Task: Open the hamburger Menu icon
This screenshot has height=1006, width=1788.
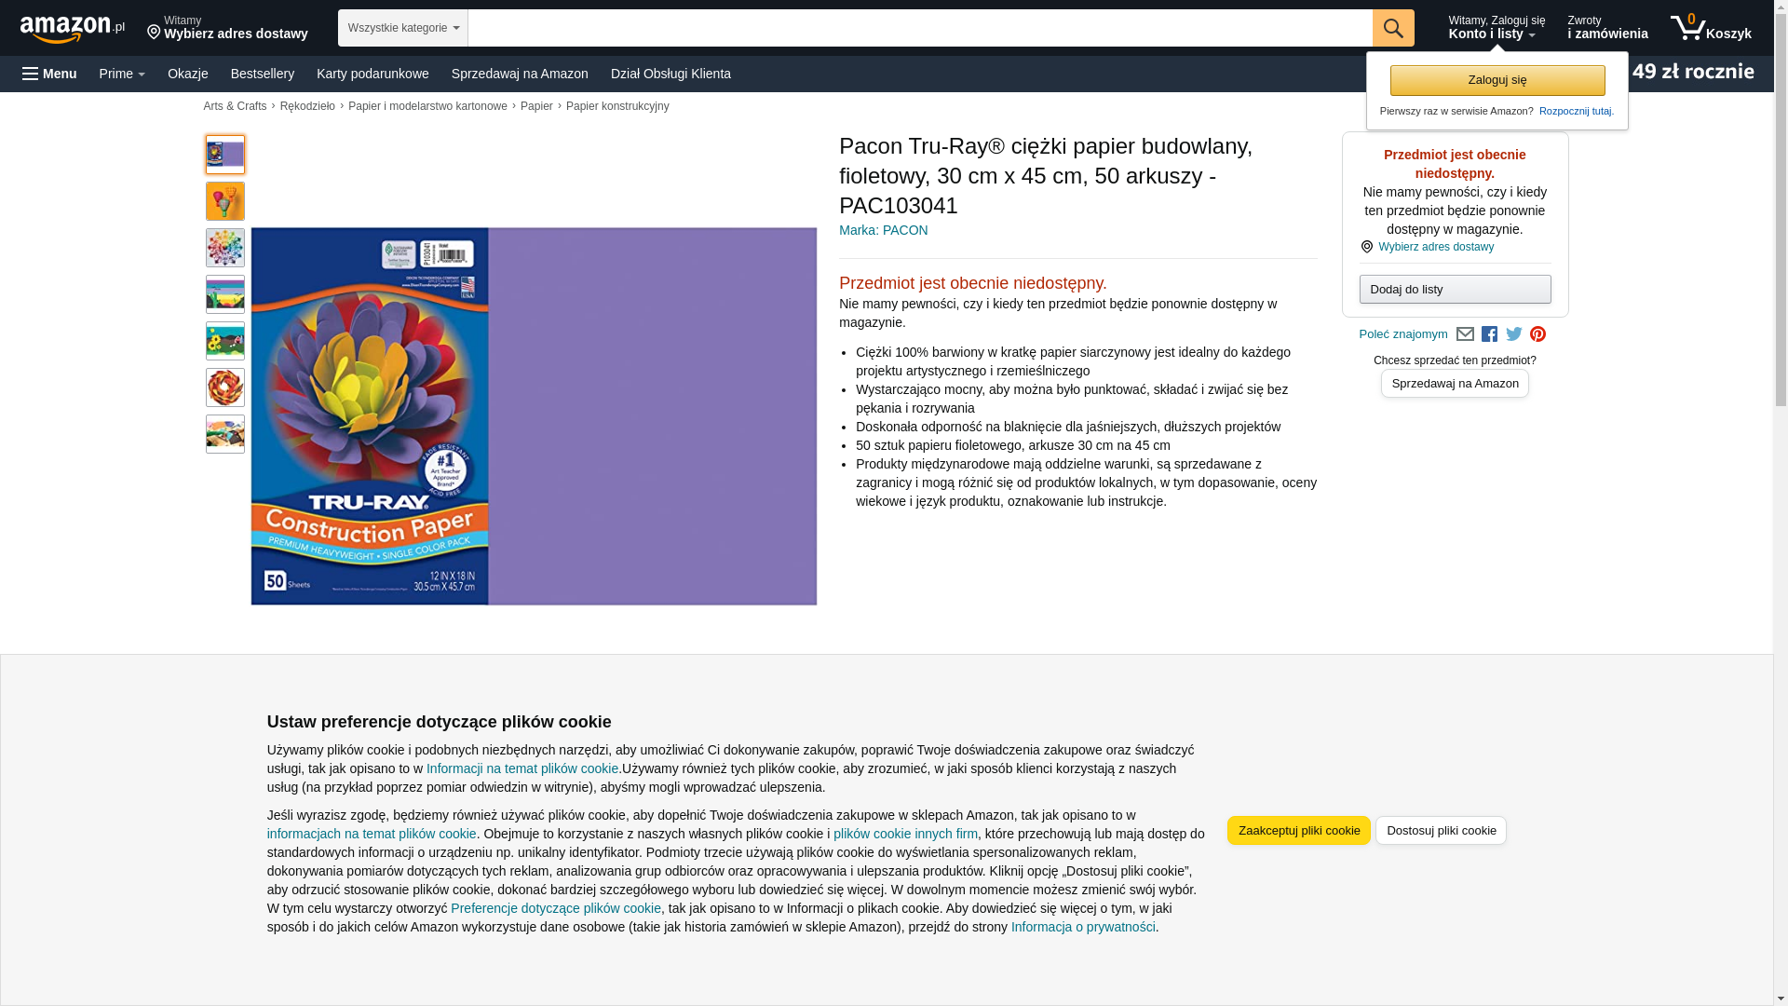Action: [x=49, y=74]
